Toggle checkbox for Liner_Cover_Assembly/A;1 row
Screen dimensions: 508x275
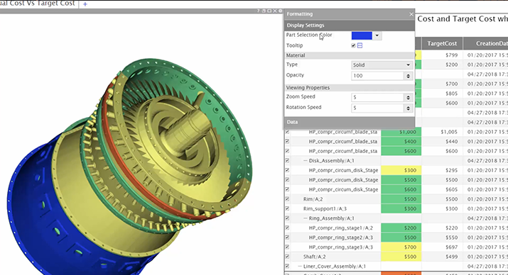point(287,266)
